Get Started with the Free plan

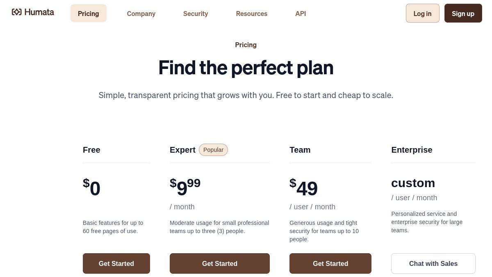tap(116, 263)
